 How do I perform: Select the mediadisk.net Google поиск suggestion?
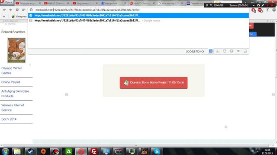click(x=138, y=21)
